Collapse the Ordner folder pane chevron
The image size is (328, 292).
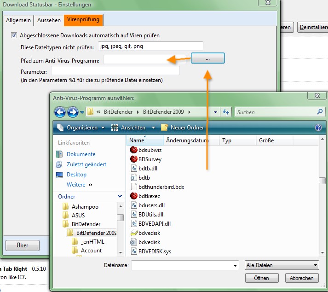click(x=120, y=196)
